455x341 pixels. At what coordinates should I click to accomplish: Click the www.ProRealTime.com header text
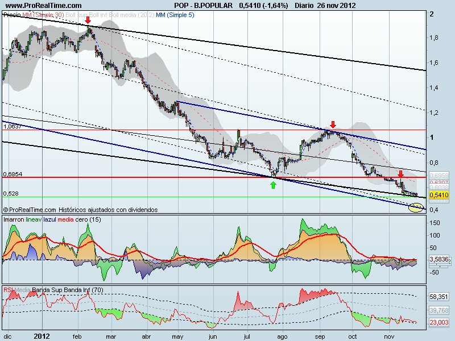coord(44,5)
